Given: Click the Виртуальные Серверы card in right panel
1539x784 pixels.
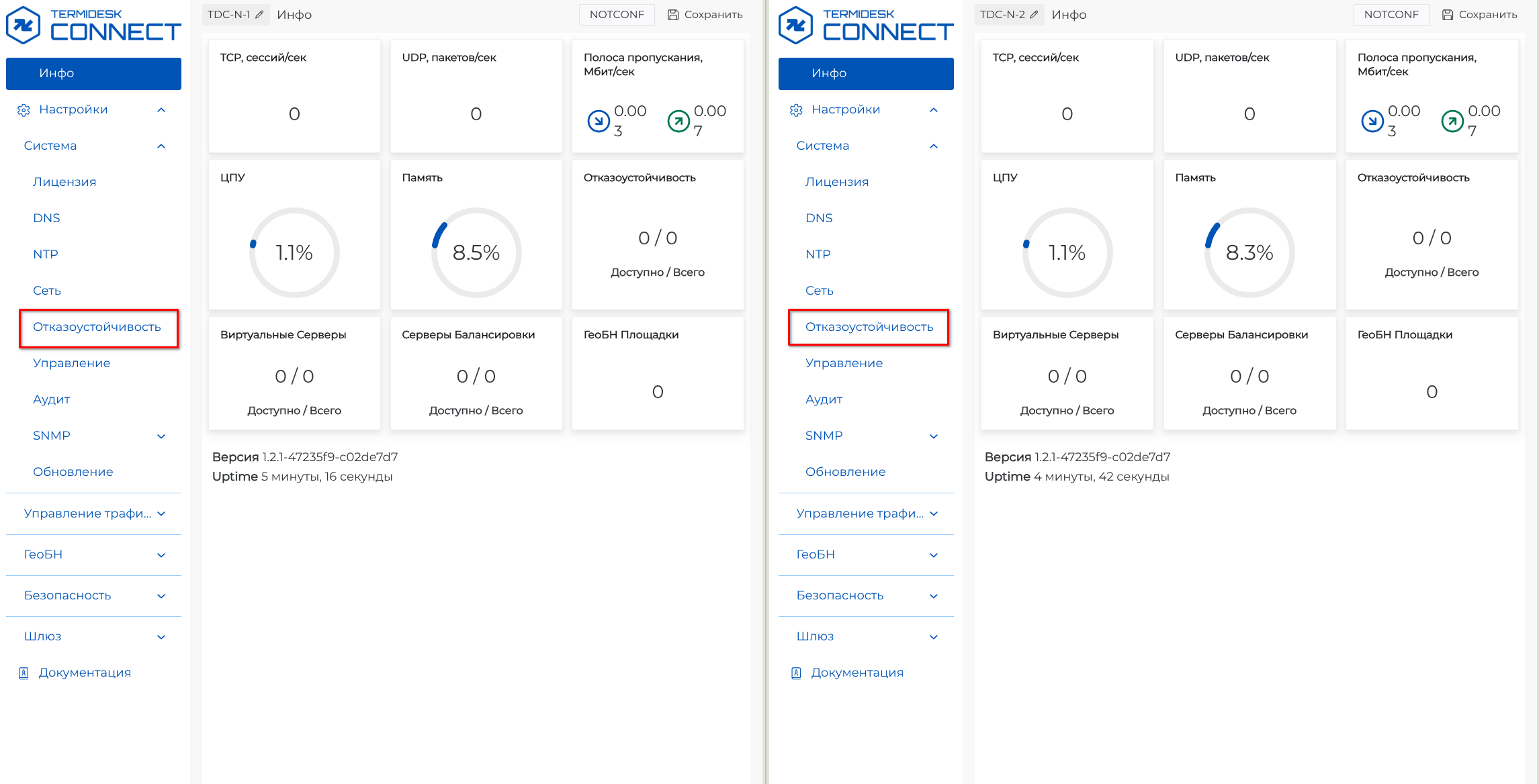Looking at the screenshot, I should (1067, 373).
